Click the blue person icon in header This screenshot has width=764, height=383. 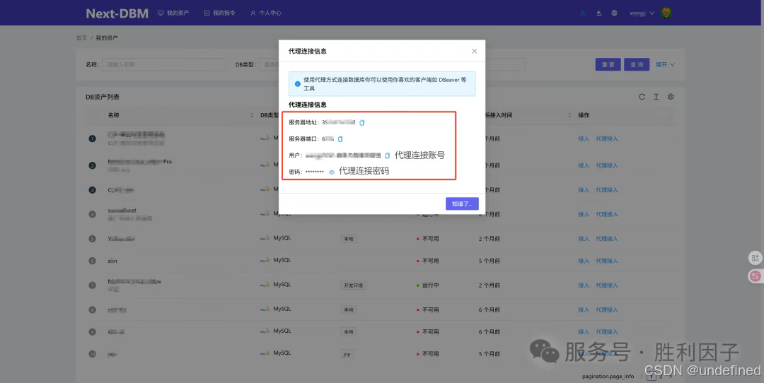pos(582,13)
